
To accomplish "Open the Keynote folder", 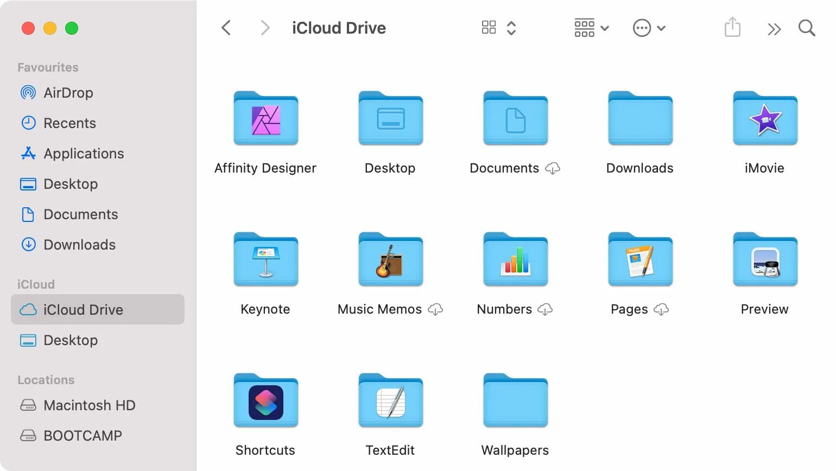I will (265, 259).
